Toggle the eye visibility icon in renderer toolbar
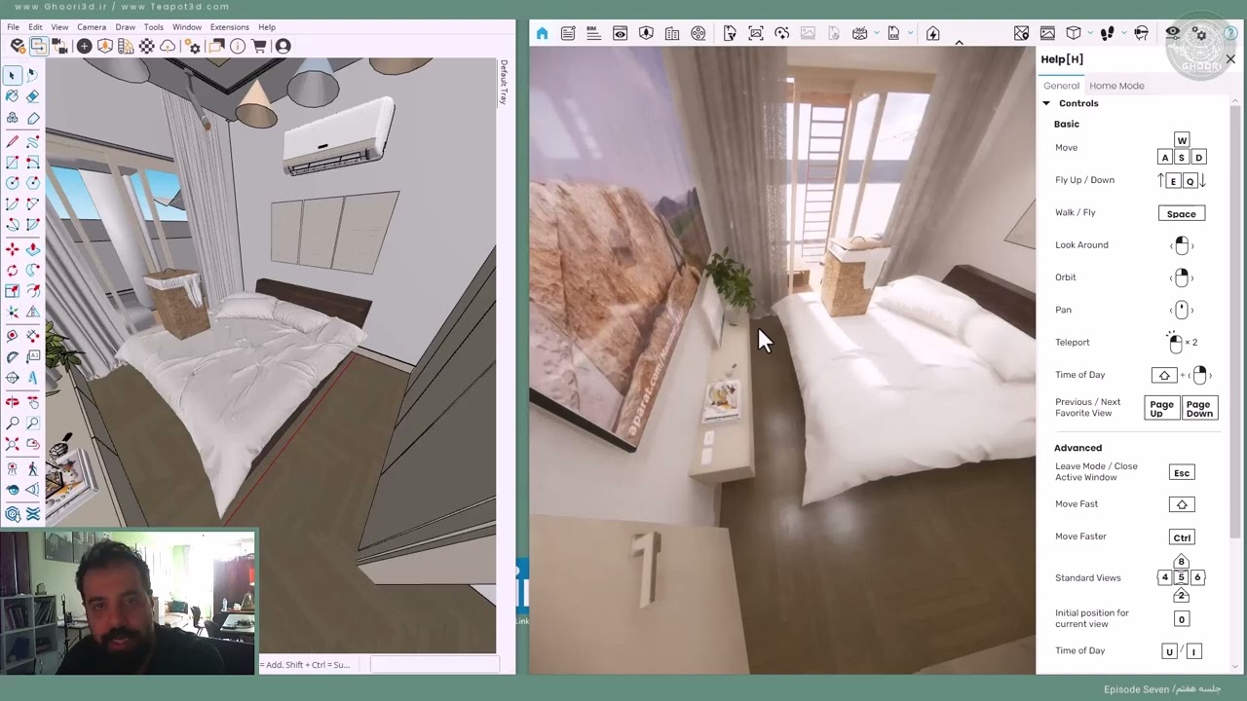Image resolution: width=1247 pixels, height=701 pixels. [x=1173, y=33]
